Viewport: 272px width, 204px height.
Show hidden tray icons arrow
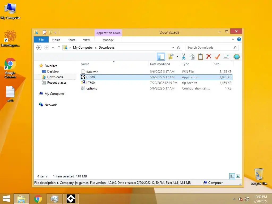pyautogui.click(x=234, y=199)
